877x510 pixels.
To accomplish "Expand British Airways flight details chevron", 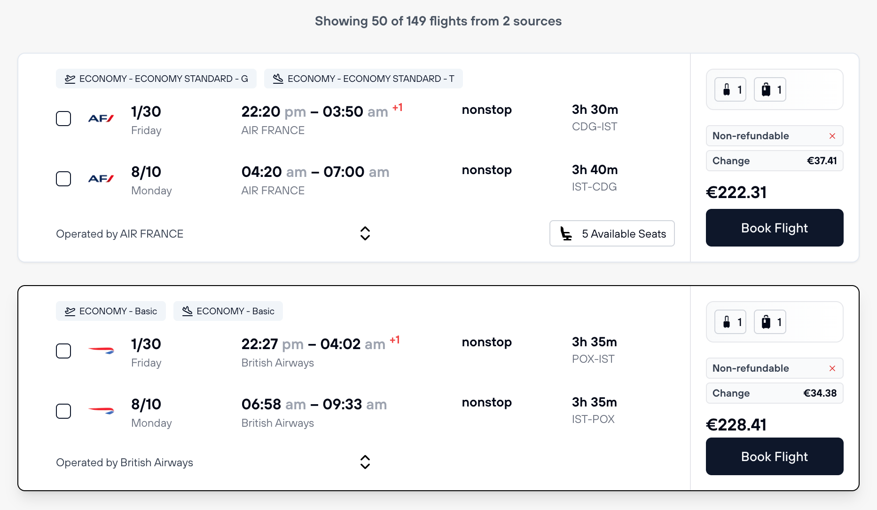I will (365, 462).
